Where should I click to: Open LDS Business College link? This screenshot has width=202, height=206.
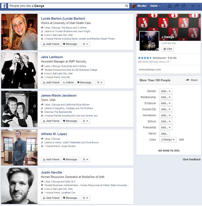86,70
